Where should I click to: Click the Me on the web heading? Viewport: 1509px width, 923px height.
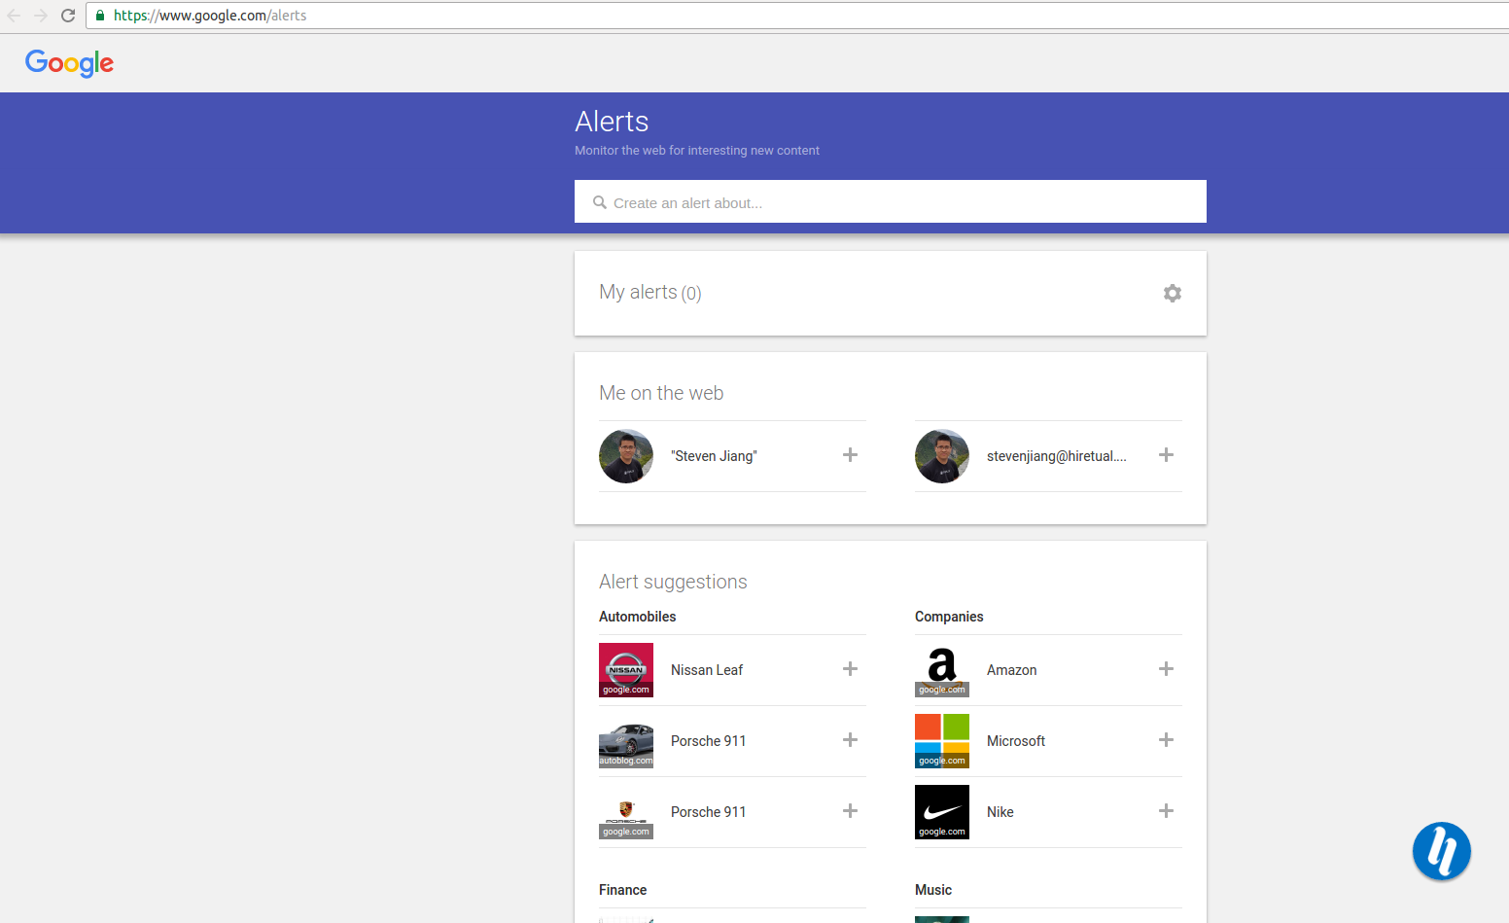point(661,393)
